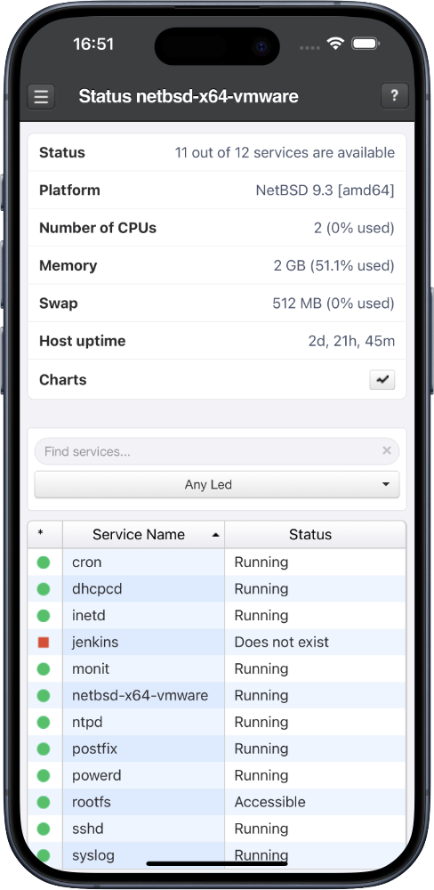Select the jenkins service row
434x890 pixels.
click(x=217, y=643)
